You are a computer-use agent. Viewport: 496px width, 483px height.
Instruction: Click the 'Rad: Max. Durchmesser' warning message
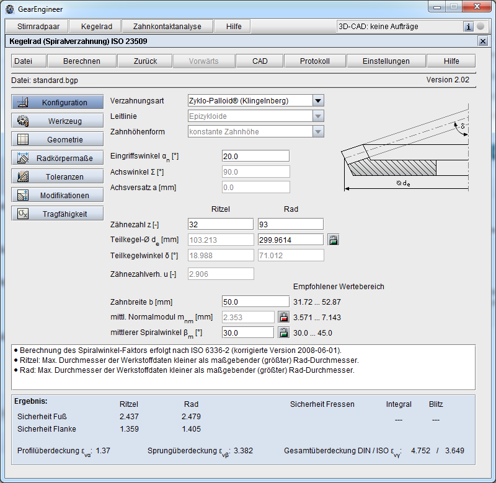pyautogui.click(x=184, y=370)
